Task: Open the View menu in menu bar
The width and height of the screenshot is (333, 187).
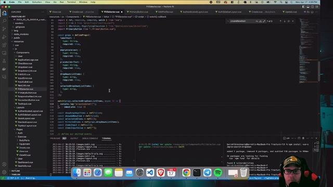Action: point(47,2)
